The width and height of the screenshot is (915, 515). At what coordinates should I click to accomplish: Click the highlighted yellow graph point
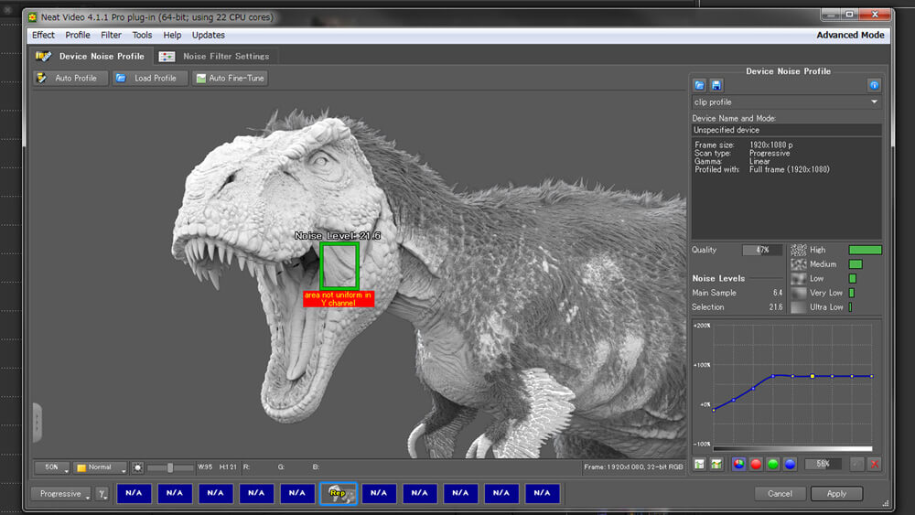813,376
